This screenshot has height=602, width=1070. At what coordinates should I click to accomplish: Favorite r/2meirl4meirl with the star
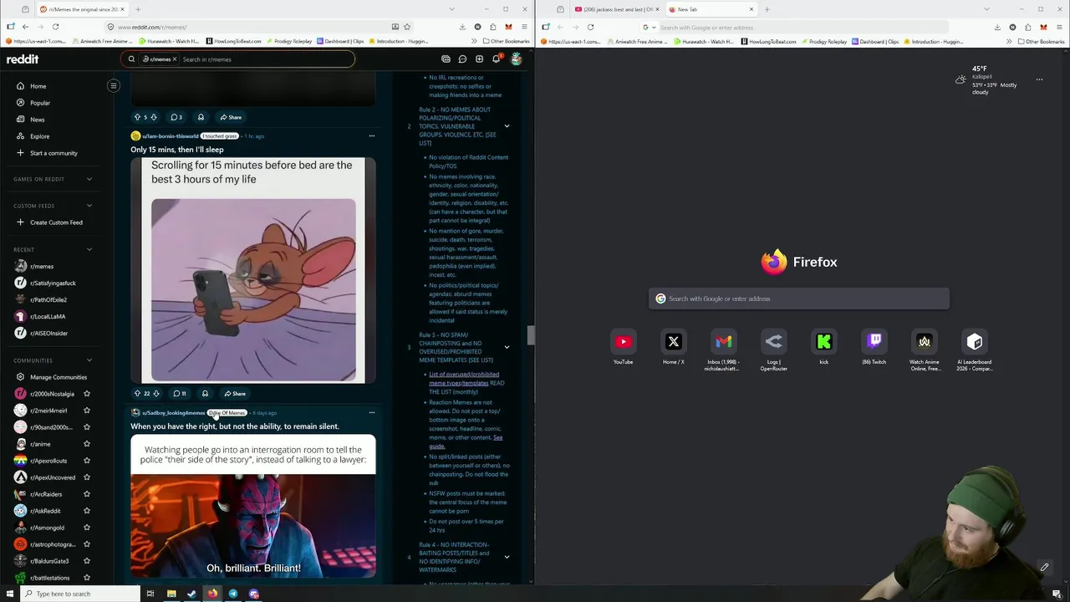[x=87, y=411]
